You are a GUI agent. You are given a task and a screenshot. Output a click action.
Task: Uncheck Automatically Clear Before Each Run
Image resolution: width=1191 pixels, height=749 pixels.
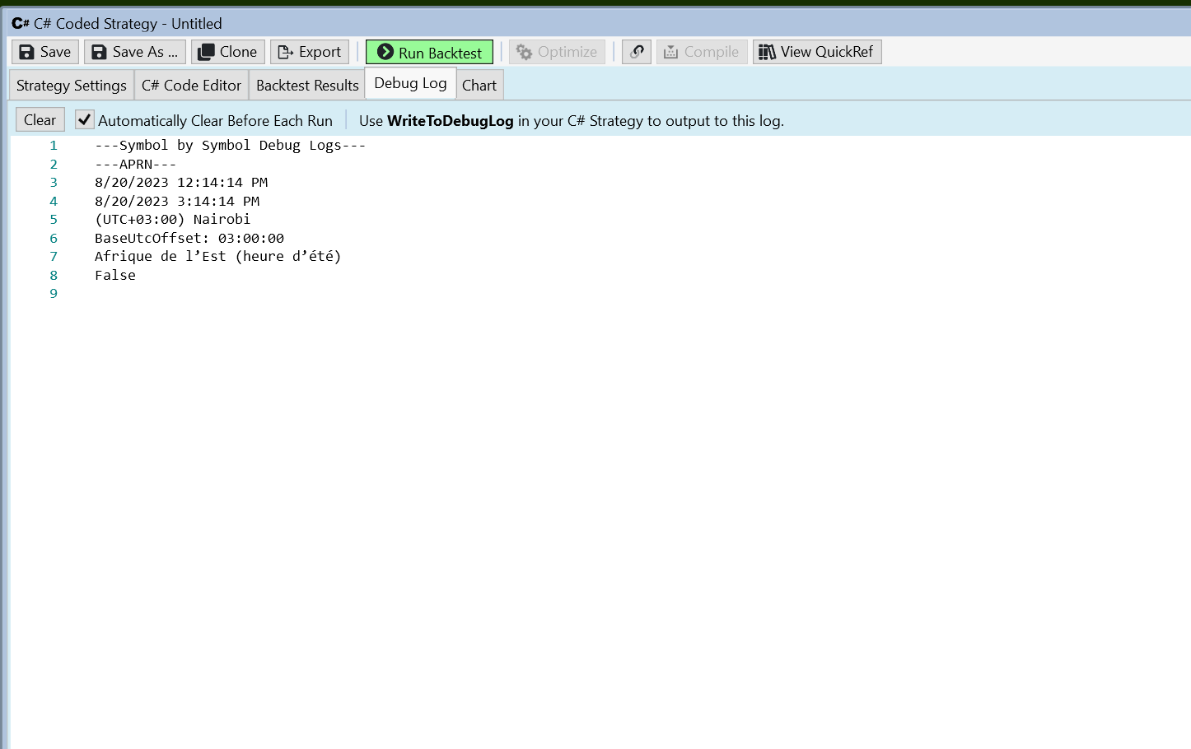(x=85, y=120)
